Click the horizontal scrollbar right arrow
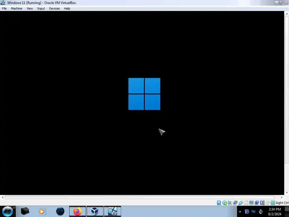 pos(282,198)
